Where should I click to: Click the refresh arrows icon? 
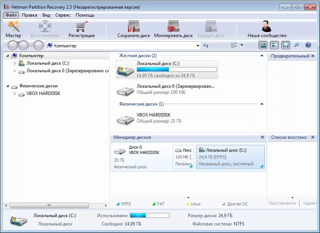coord(206,45)
